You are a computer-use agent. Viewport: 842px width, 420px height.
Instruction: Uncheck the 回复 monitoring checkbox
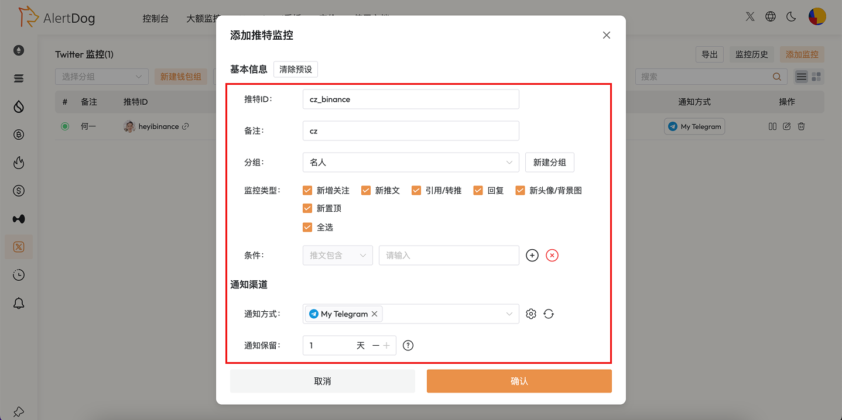[478, 190]
